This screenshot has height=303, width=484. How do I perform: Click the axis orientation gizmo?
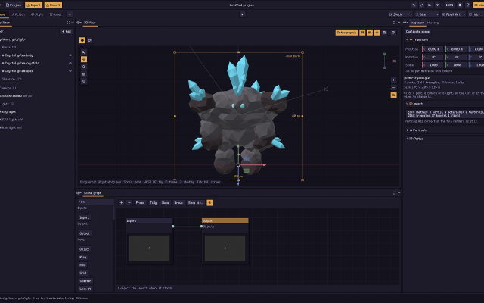tap(389, 61)
